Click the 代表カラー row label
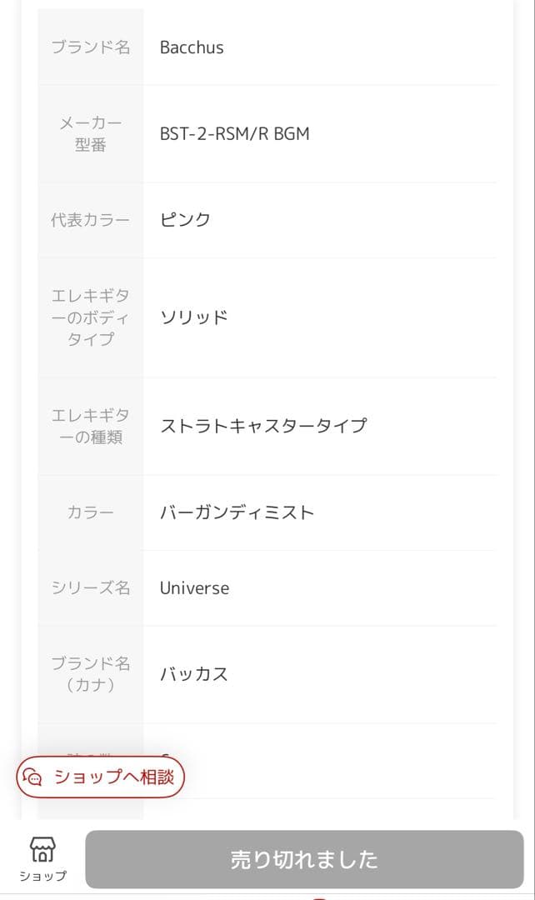 (90, 220)
